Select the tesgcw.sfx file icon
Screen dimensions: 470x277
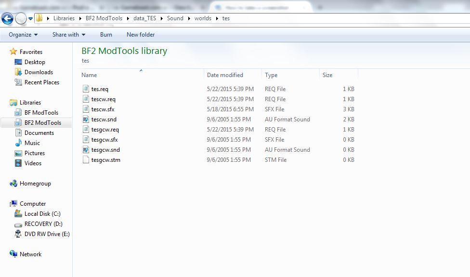[x=86, y=139]
